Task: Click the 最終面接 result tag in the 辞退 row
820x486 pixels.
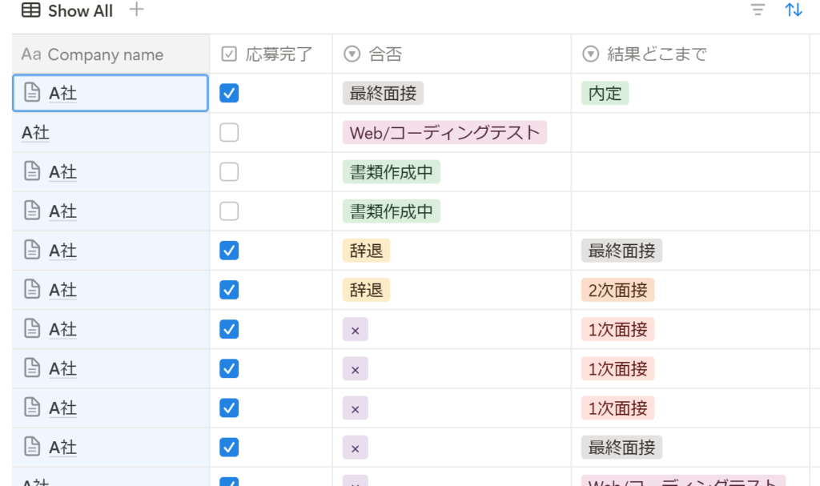Action: [621, 251]
